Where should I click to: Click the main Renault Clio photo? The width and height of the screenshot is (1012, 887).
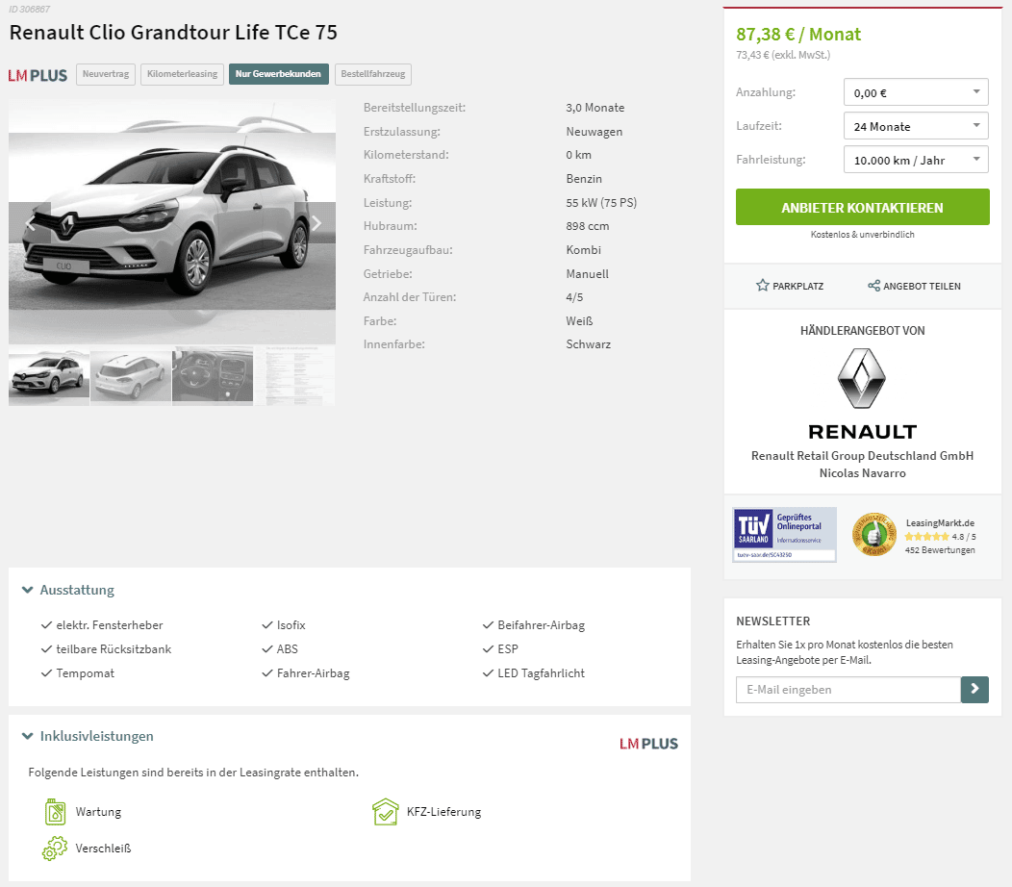[172, 221]
